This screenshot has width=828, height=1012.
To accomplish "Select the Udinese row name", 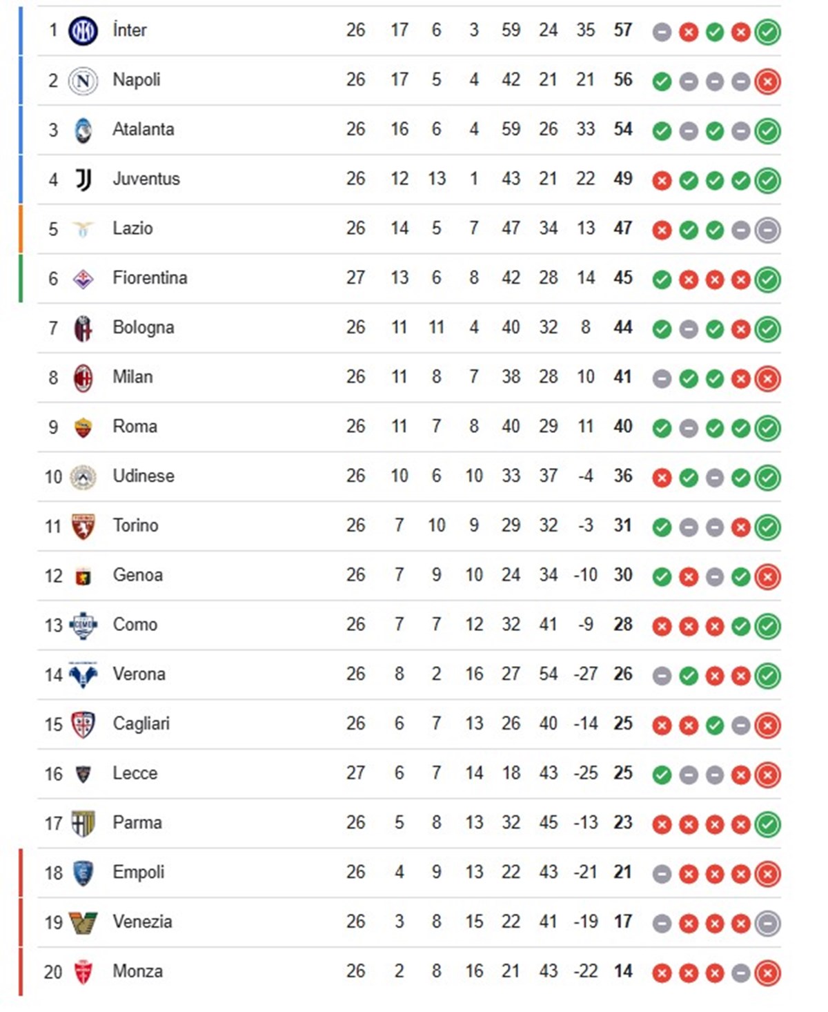I will pyautogui.click(x=144, y=476).
